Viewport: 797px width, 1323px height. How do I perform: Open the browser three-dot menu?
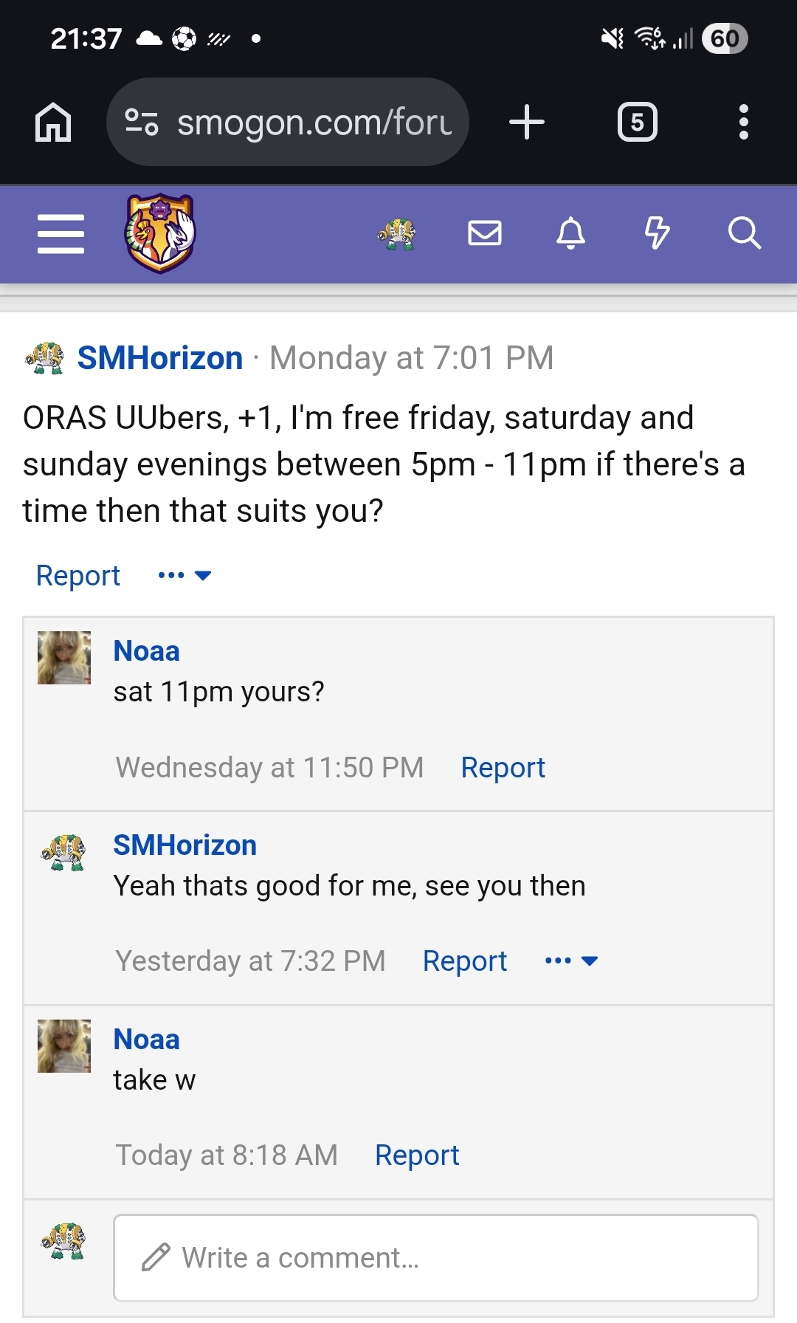(743, 122)
